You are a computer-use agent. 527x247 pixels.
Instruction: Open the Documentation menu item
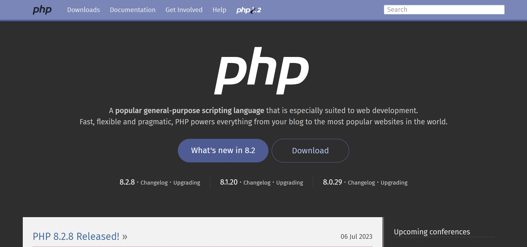133,10
